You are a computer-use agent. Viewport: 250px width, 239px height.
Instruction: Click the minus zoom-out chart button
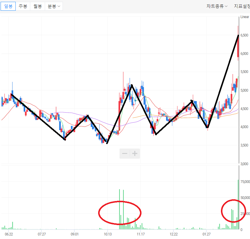coord(125,154)
